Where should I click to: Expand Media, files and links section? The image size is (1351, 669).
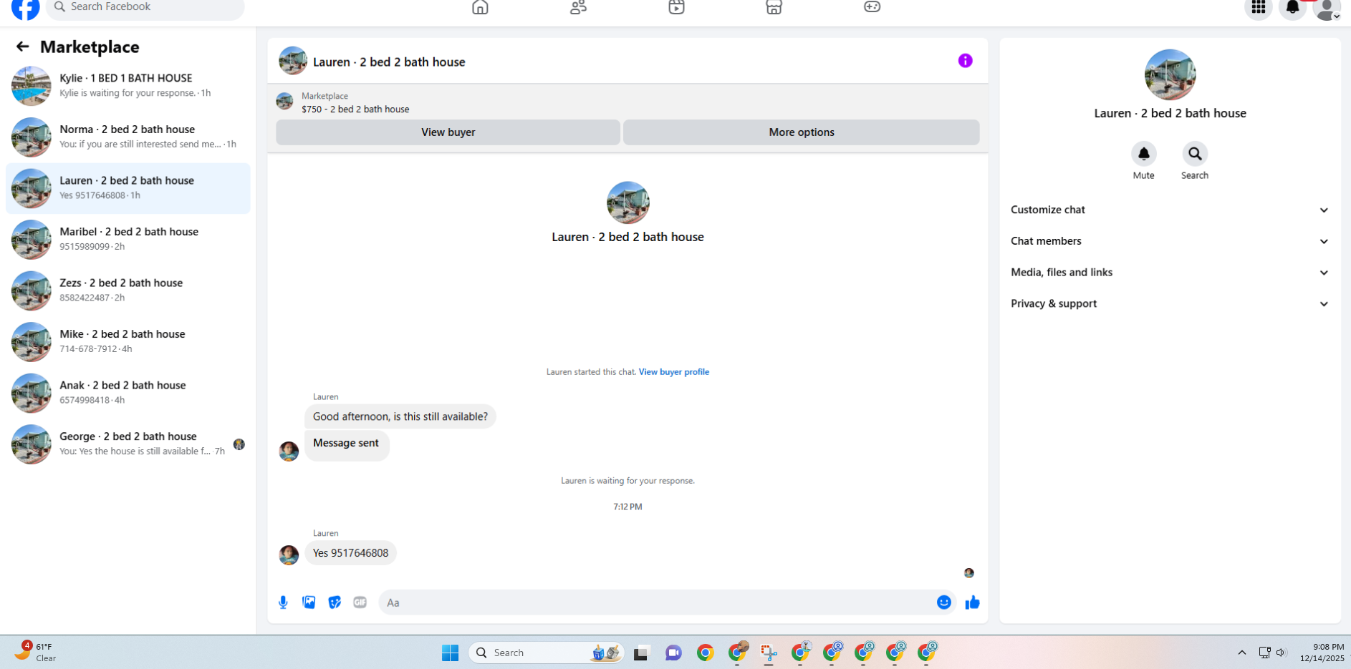click(x=1170, y=273)
